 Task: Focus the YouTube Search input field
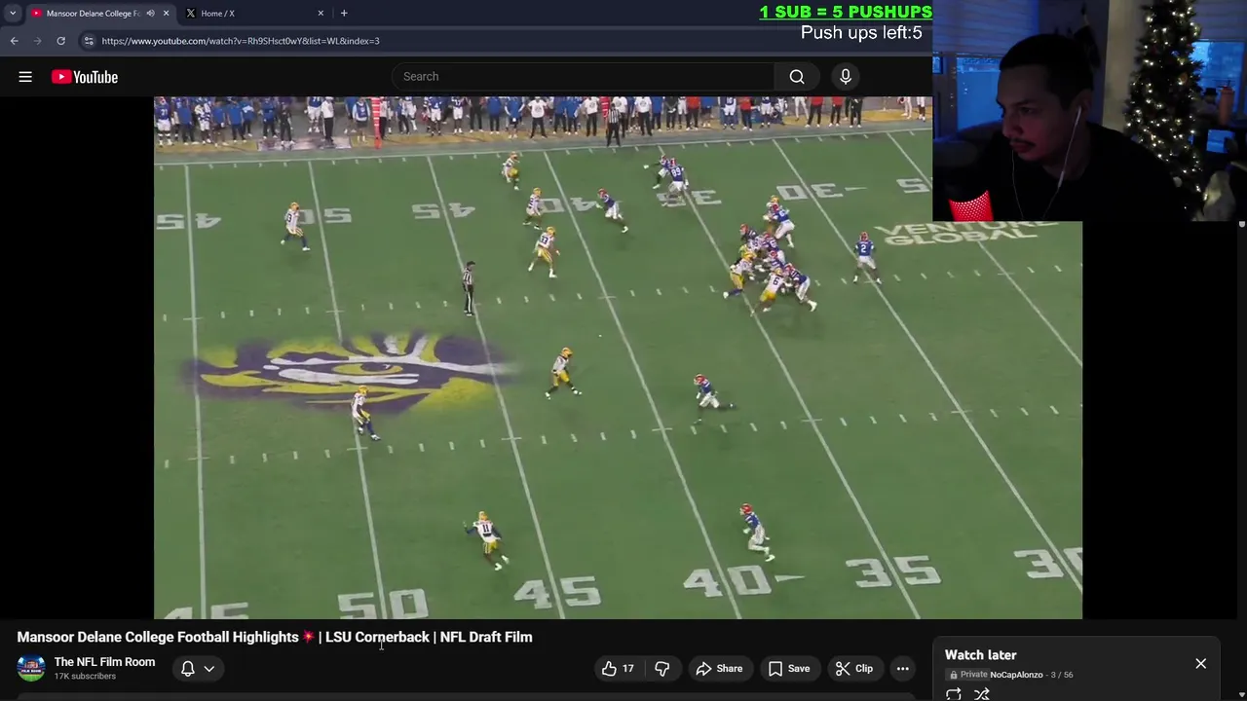coord(585,77)
